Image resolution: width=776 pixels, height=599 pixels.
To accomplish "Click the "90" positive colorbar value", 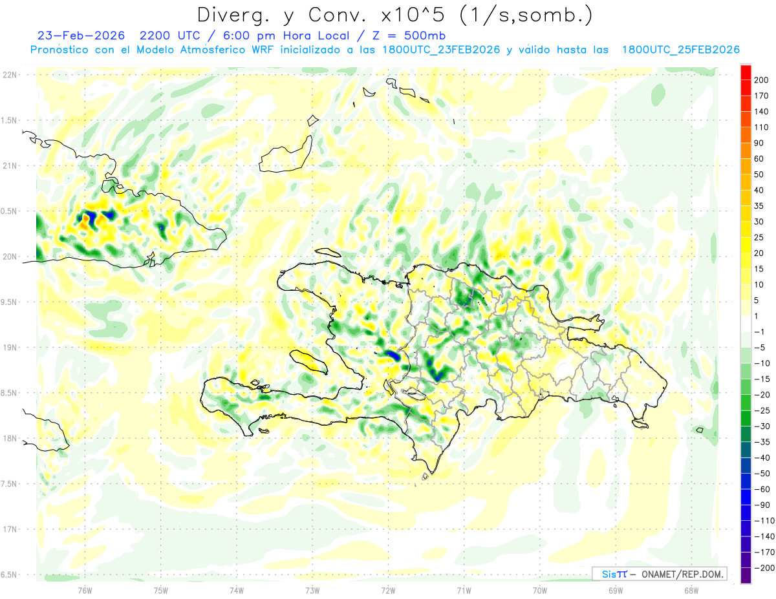I will tap(759, 143).
